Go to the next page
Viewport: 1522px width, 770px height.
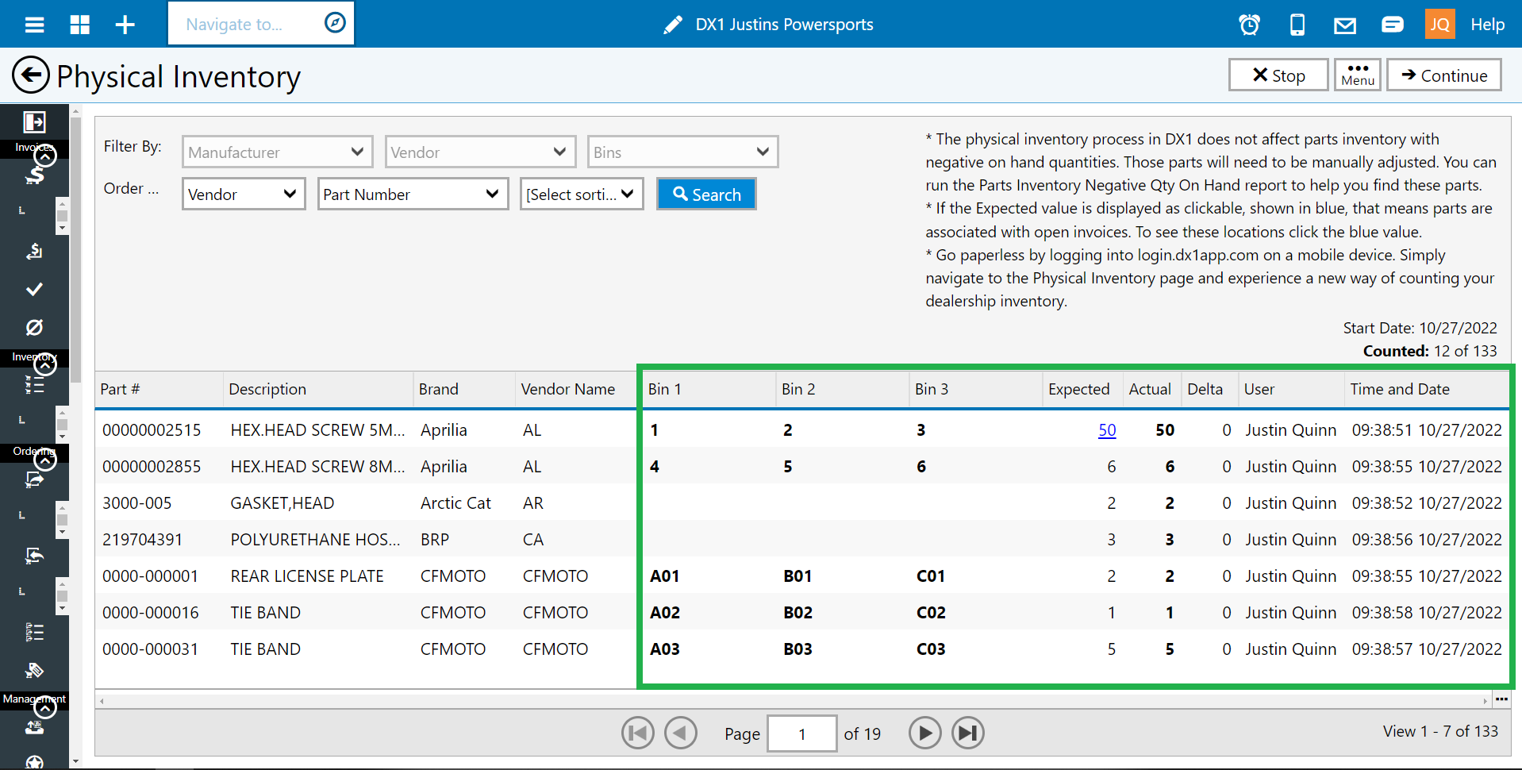click(x=925, y=733)
